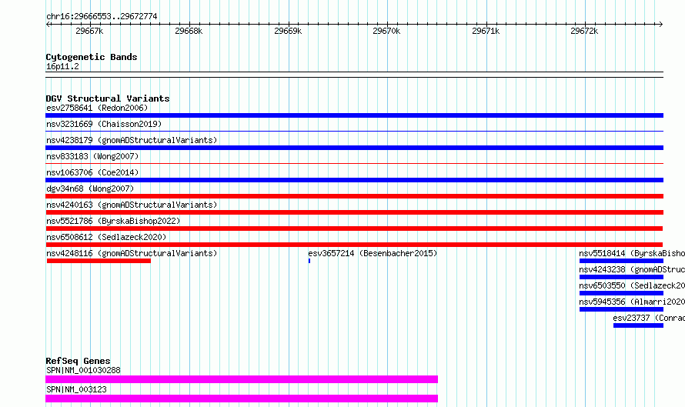Image resolution: width=685 pixels, height=407 pixels.
Task: Click the 29669k ruler tick label
Action: click(x=288, y=31)
